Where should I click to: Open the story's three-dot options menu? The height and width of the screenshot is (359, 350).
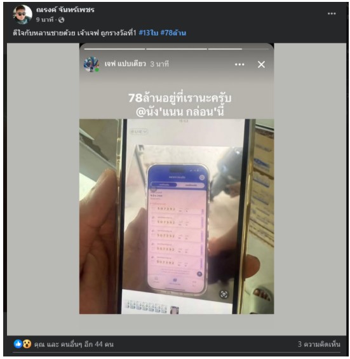(x=239, y=65)
